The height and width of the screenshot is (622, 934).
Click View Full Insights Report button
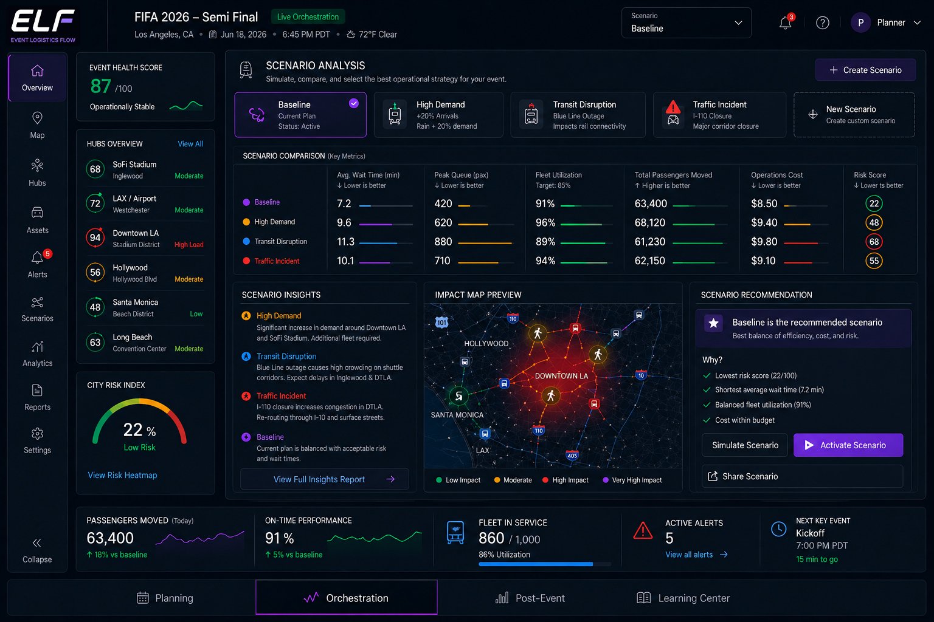[324, 479]
